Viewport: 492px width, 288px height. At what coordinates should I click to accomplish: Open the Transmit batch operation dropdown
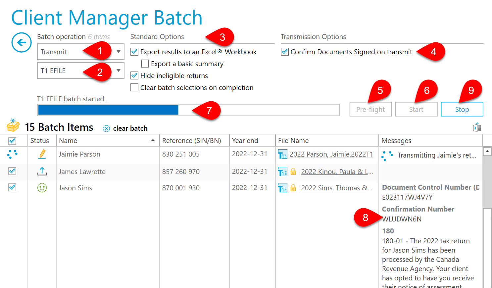(x=81, y=52)
